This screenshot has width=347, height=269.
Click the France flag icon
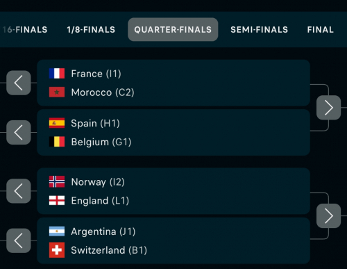click(x=57, y=74)
